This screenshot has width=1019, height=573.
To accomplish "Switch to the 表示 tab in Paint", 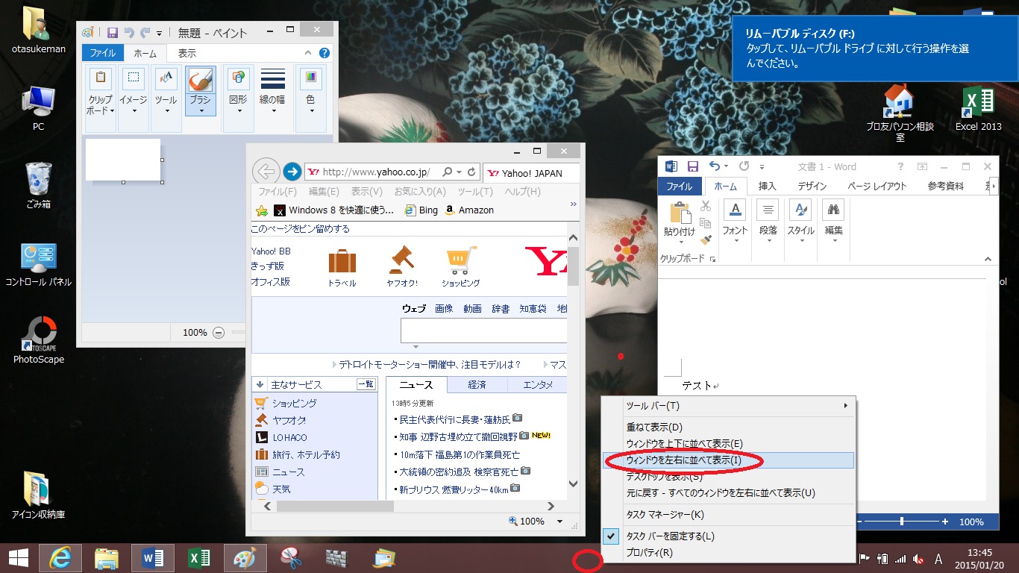I will click(x=187, y=53).
